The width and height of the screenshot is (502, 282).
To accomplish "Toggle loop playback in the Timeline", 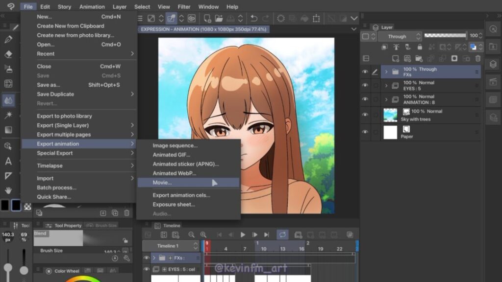I will [x=282, y=235].
